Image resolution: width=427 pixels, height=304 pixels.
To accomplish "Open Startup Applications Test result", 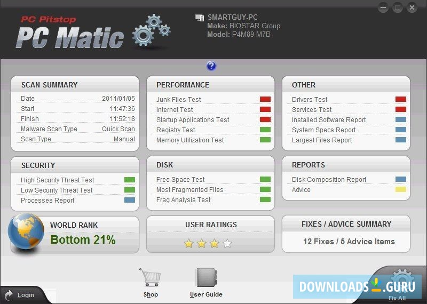I will tap(193, 120).
